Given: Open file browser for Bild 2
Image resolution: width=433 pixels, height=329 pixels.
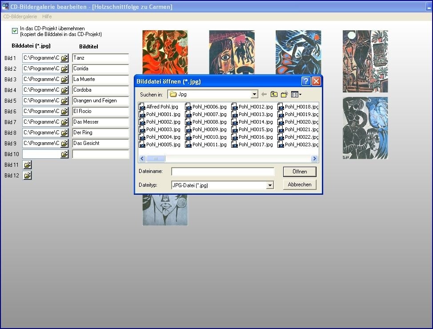Looking at the screenshot, I should tap(64, 69).
